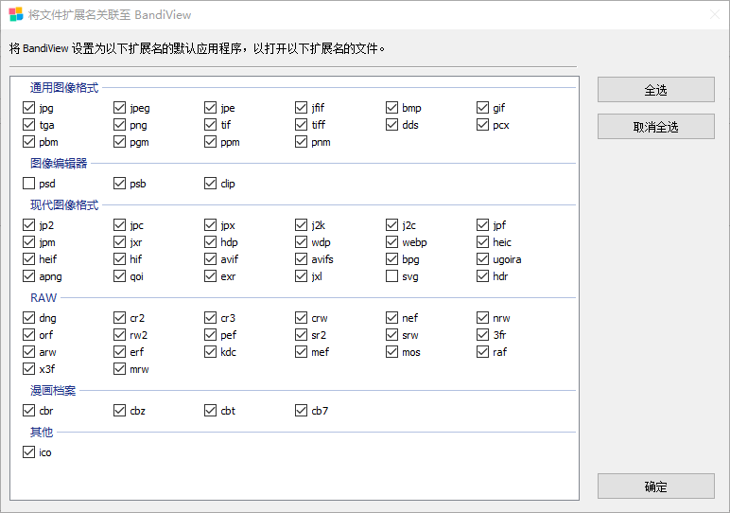Toggle the pbm checkbox

29,142
